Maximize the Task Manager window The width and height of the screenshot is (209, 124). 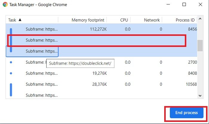[x=184, y=5]
